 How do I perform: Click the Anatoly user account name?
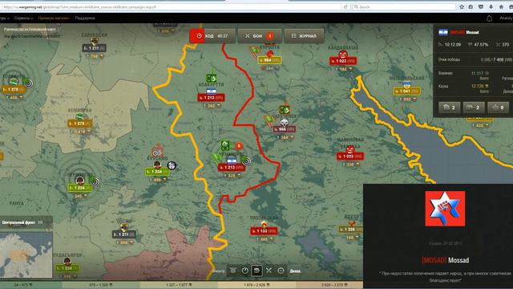pos(506,18)
